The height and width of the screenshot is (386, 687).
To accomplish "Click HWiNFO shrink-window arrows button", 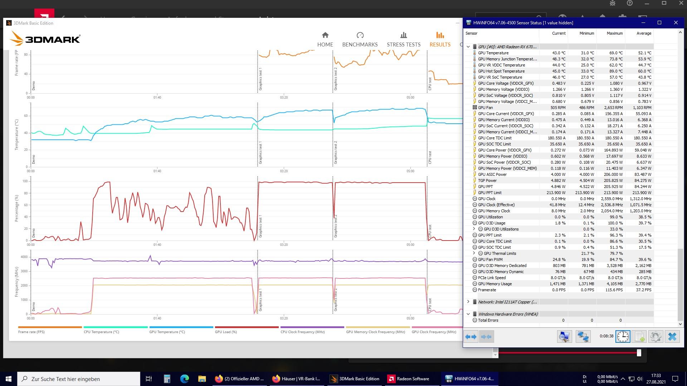I will pyautogui.click(x=486, y=337).
